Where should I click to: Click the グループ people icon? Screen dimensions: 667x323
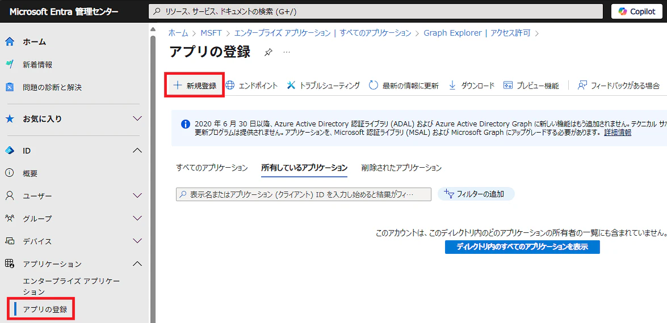pyautogui.click(x=9, y=219)
